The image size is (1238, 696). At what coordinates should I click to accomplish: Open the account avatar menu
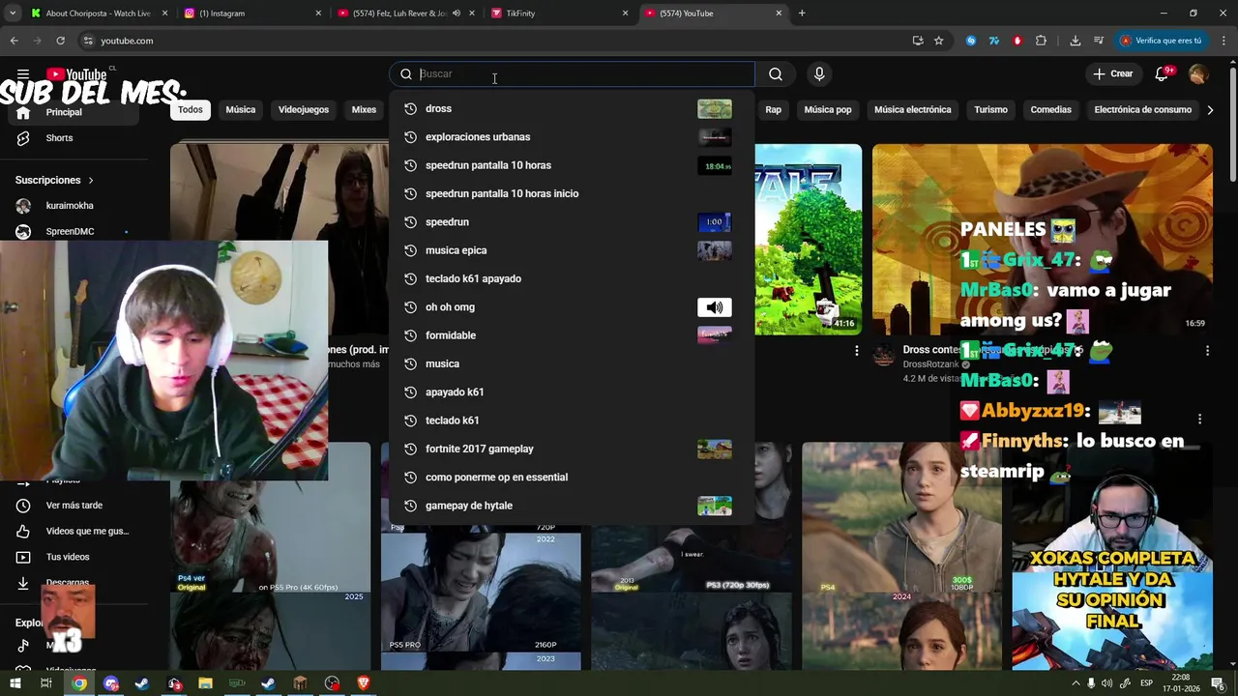click(x=1198, y=73)
